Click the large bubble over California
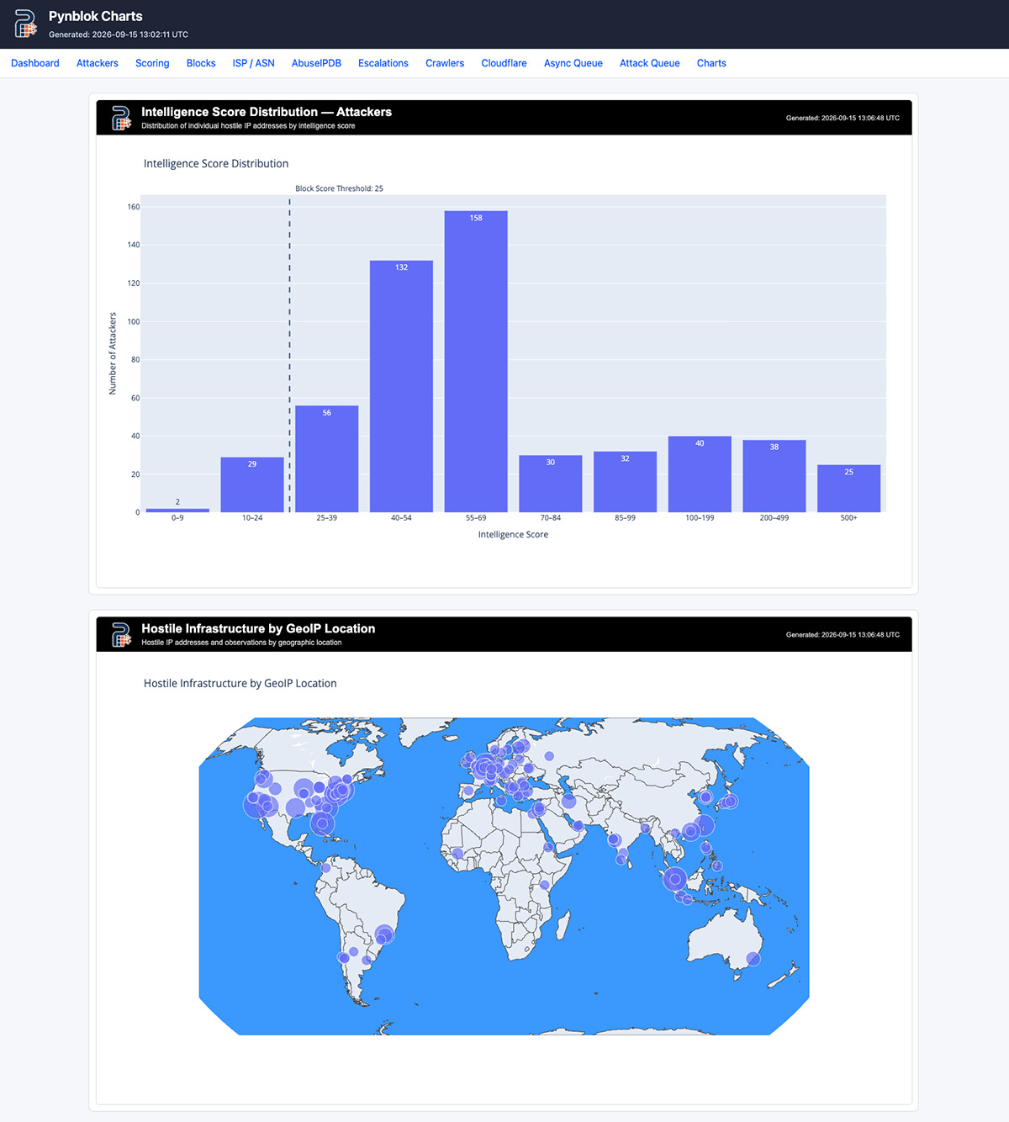 point(256,805)
